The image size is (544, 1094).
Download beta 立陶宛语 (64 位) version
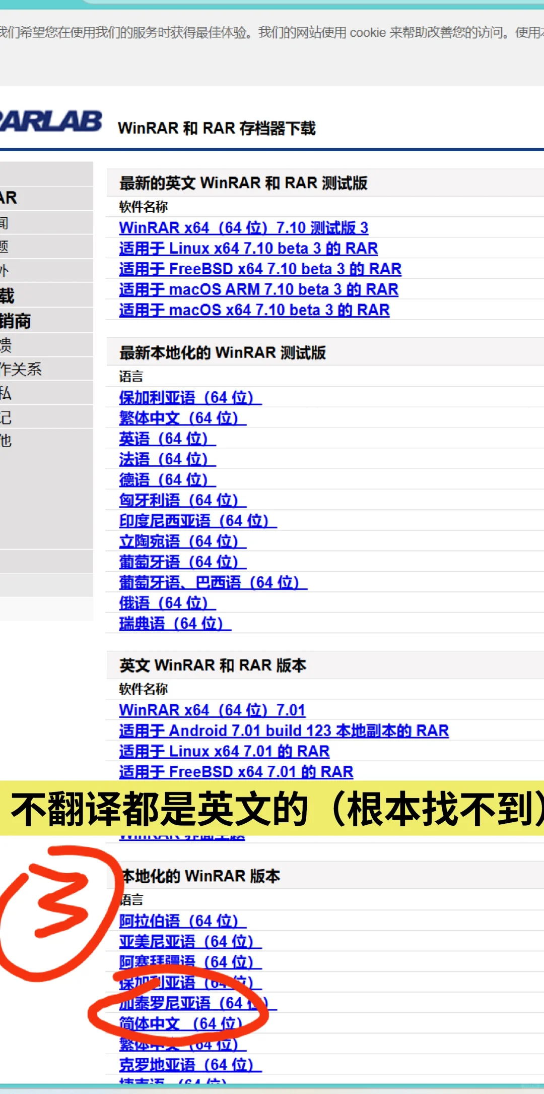coord(183,542)
